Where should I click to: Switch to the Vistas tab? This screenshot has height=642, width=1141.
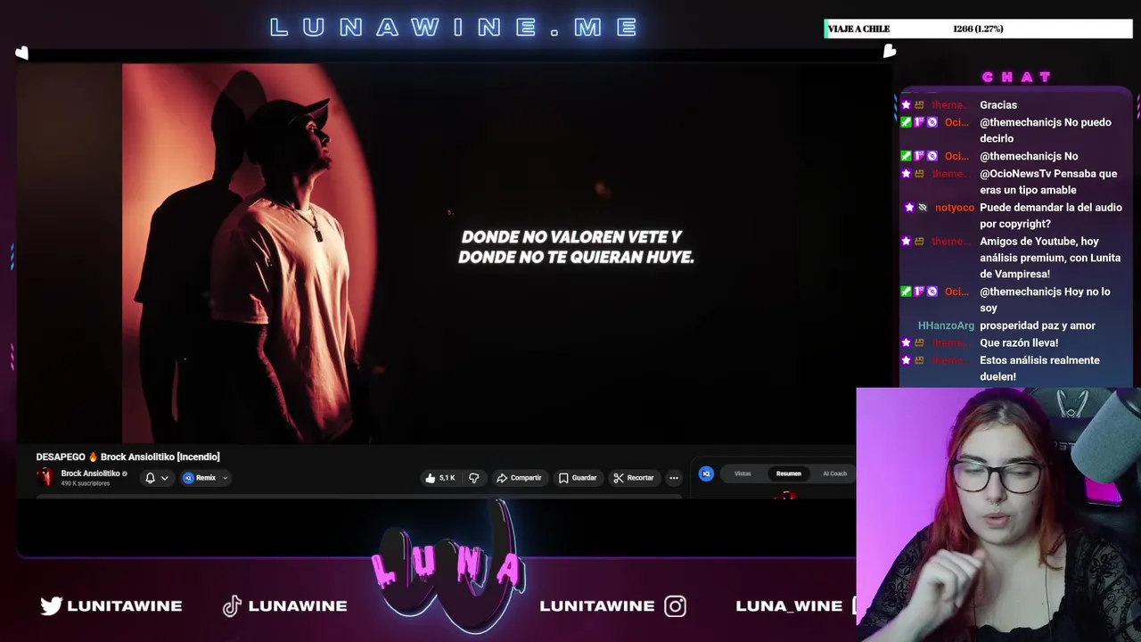coord(743,473)
